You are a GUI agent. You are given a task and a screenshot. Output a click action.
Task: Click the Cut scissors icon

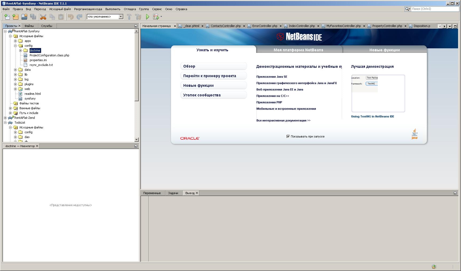43,17
